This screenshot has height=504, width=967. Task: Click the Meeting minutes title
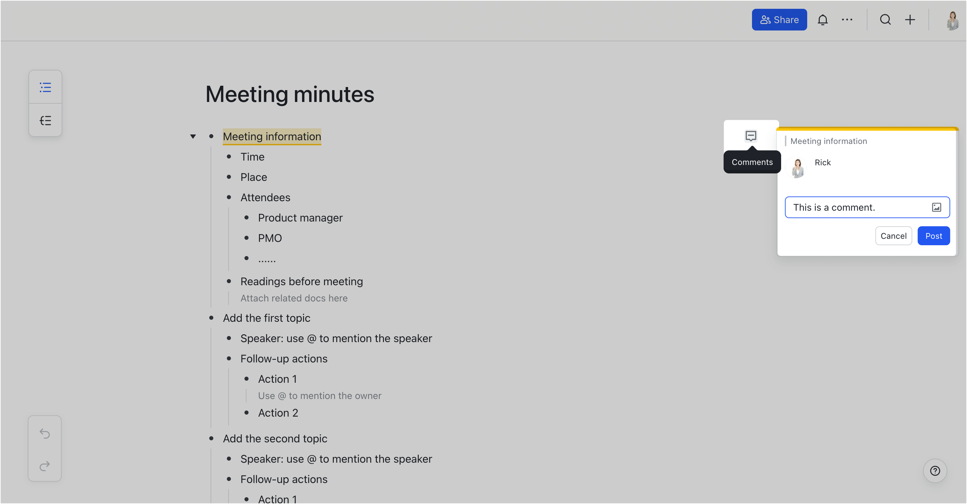coord(289,94)
